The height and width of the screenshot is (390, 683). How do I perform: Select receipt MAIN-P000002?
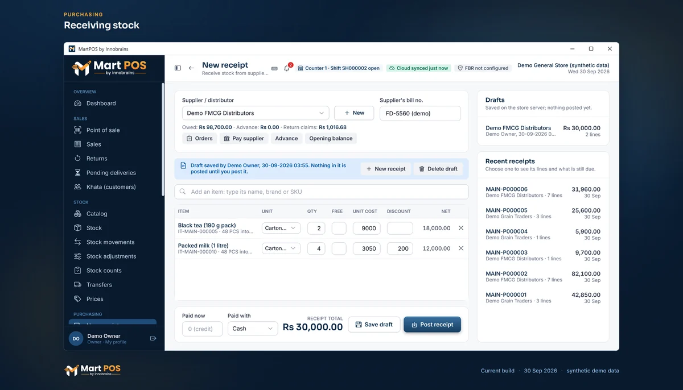(543, 276)
